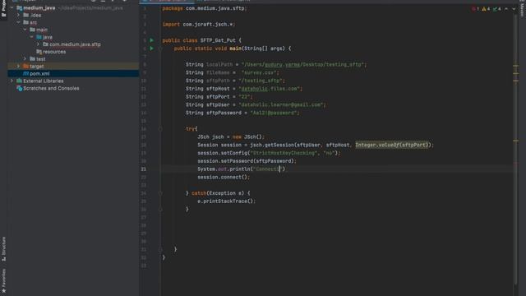
Task: Select External Libraries node
Action: 44,81
